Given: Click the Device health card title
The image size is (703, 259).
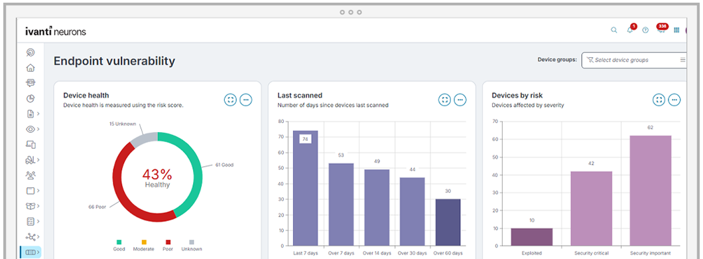Looking at the screenshot, I should pos(86,95).
